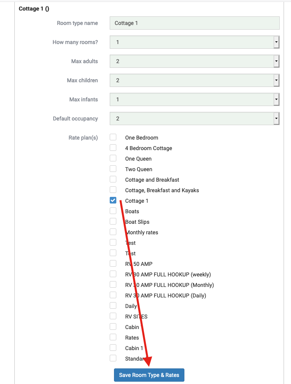Open the Max children dropdown

(195, 80)
